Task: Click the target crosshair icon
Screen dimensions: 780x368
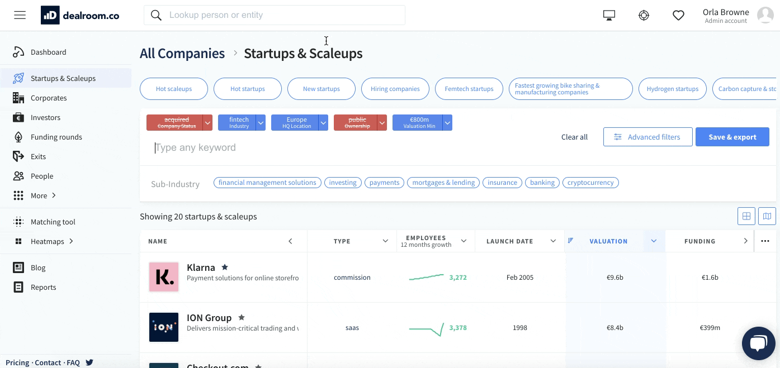Action: [x=644, y=16]
